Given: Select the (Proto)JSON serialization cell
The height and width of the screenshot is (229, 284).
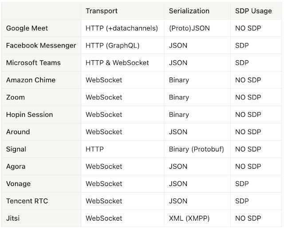Looking at the screenshot, I should tap(189, 28).
